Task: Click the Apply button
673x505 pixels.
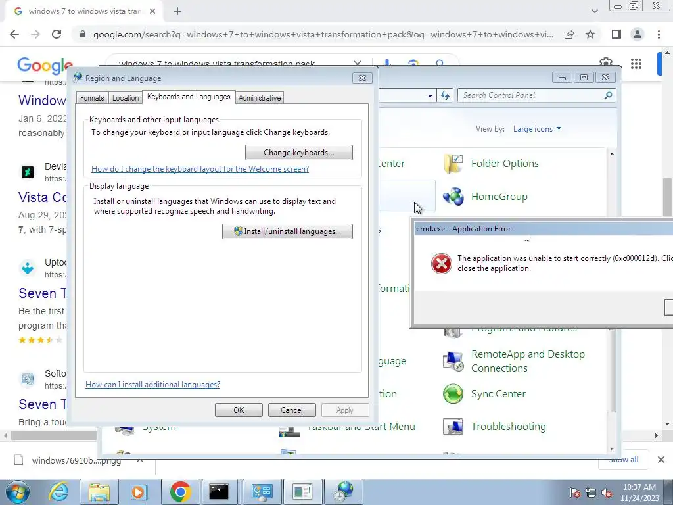Action: click(x=344, y=410)
